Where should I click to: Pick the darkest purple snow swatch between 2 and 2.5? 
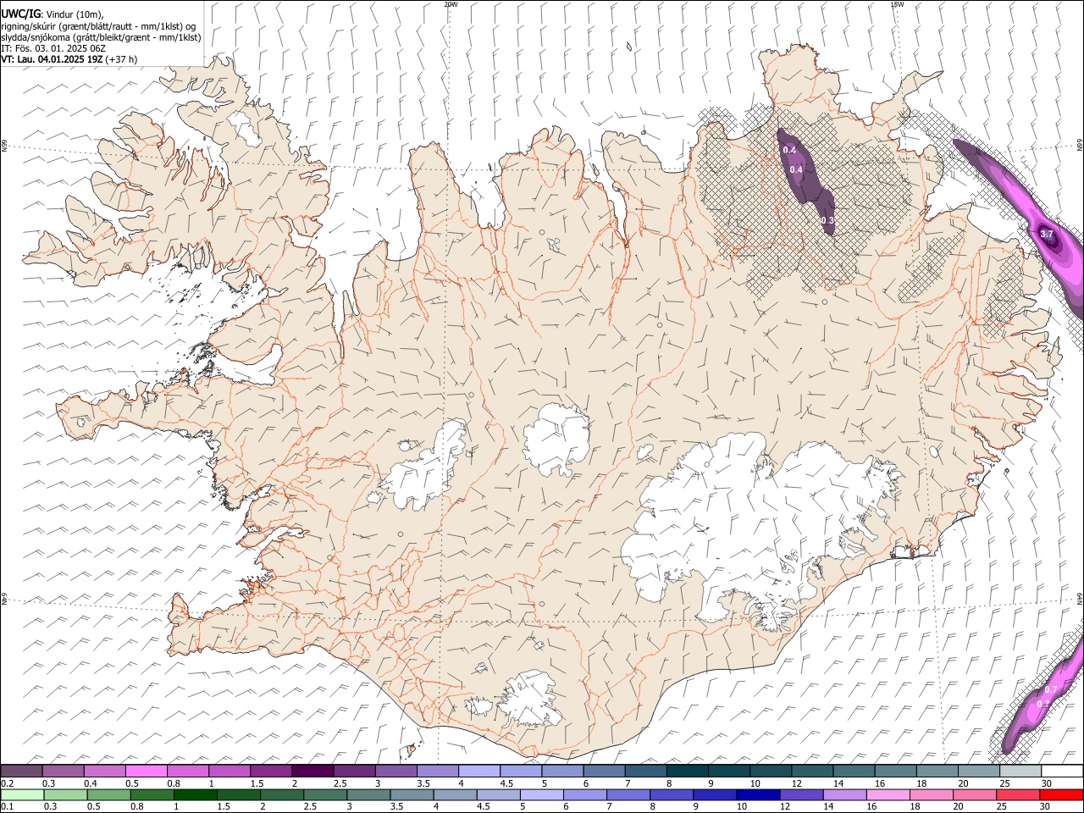[x=312, y=772]
